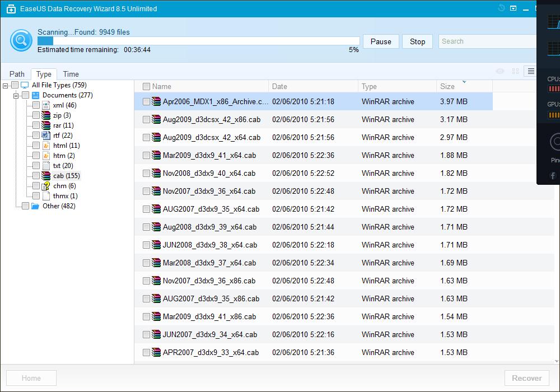Viewport: 560px width, 392px height.
Task: Click the cab archive type icon
Action: point(46,176)
